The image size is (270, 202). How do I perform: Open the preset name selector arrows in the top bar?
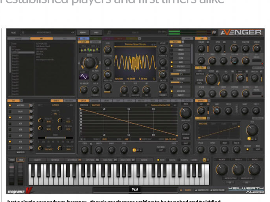pyautogui.click(x=73, y=32)
